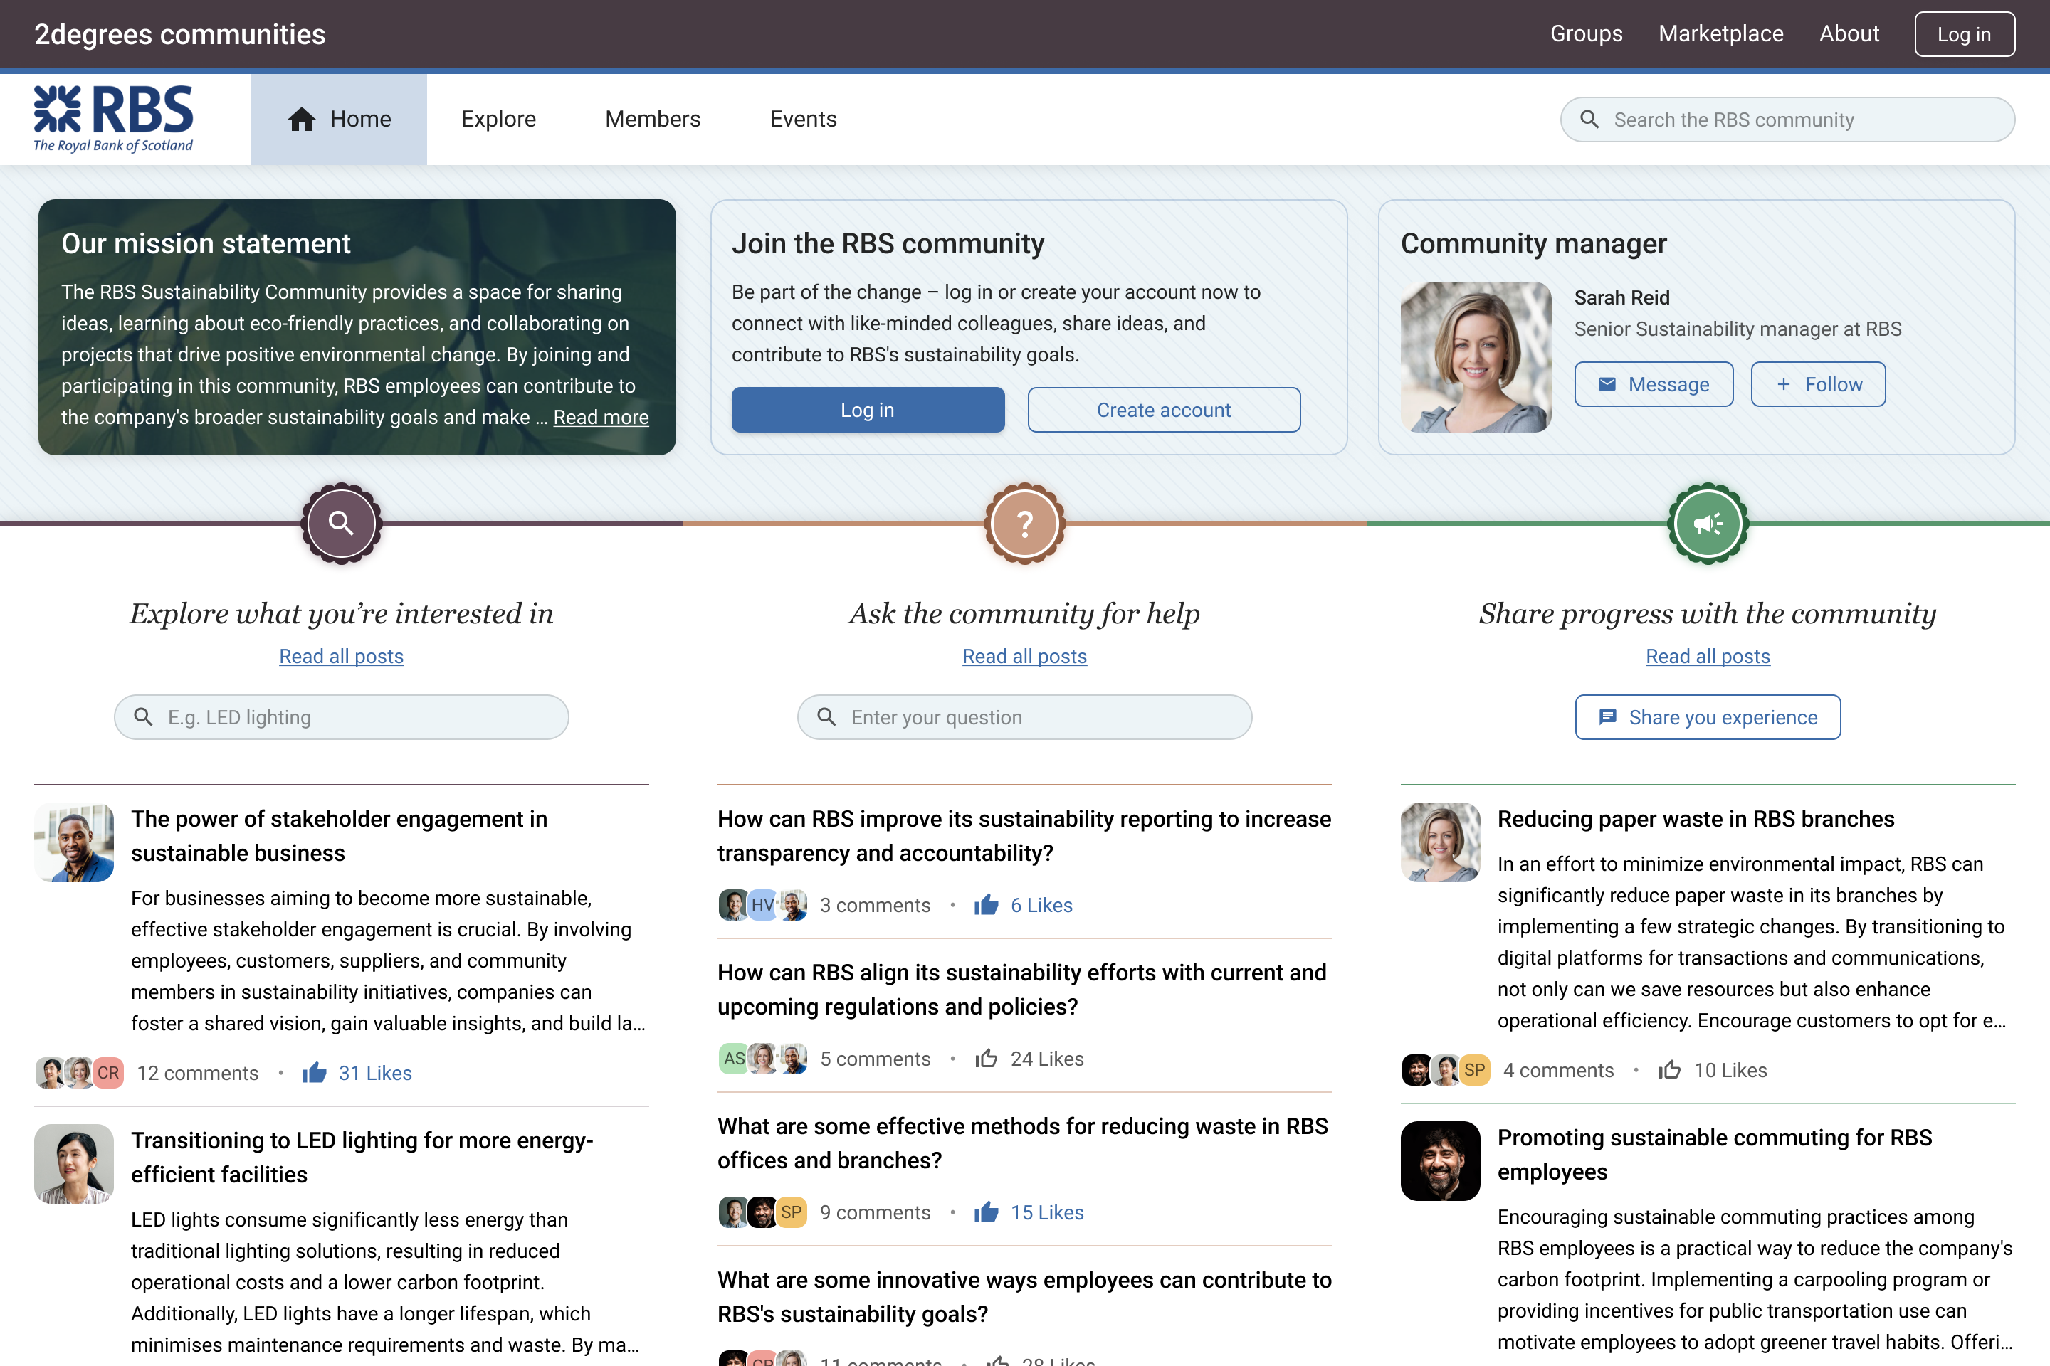Click Share you experience button
Screen dimensions: 2050x1366
coord(1708,717)
